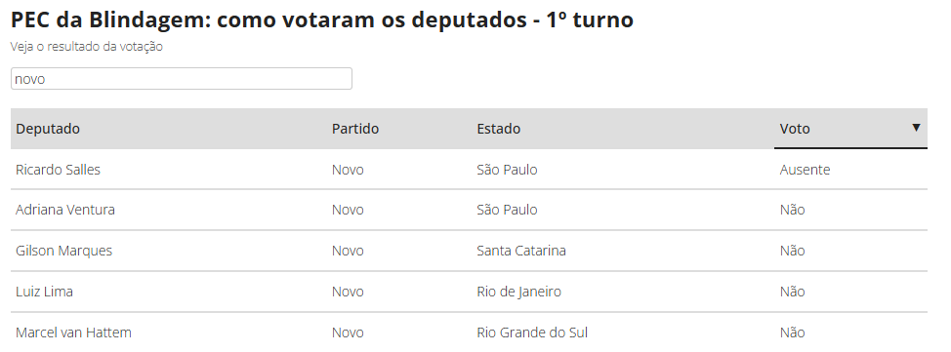The image size is (951, 352).
Task: Click 'São Paulo' in Ricardo Salles row
Action: [x=507, y=170]
